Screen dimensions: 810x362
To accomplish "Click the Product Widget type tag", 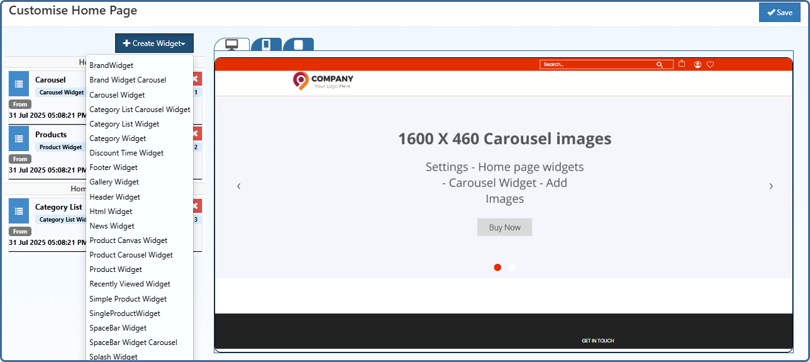I will (60, 147).
